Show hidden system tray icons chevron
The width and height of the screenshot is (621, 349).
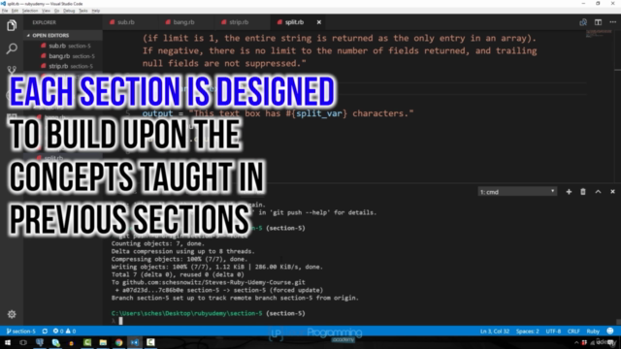576,342
